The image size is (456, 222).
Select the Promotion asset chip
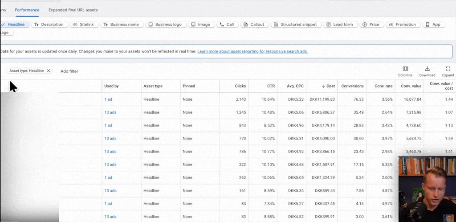(x=402, y=25)
